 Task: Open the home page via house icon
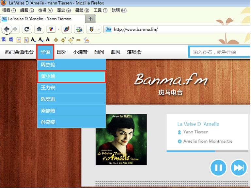pos(39,29)
